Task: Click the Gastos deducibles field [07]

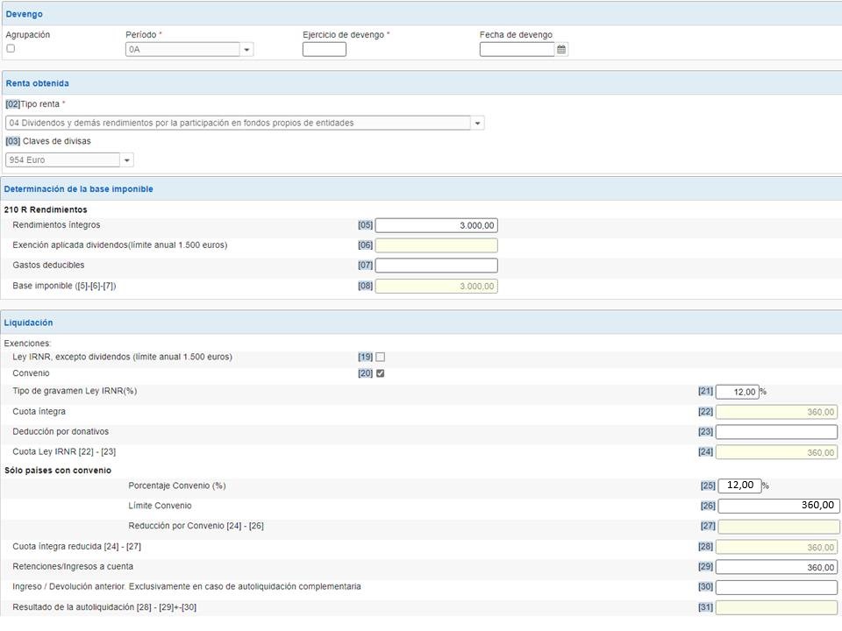Action: coord(437,266)
